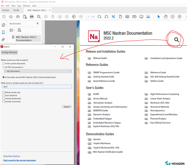Print the document with printer icon
The height and width of the screenshot is (165, 187).
point(32,17)
